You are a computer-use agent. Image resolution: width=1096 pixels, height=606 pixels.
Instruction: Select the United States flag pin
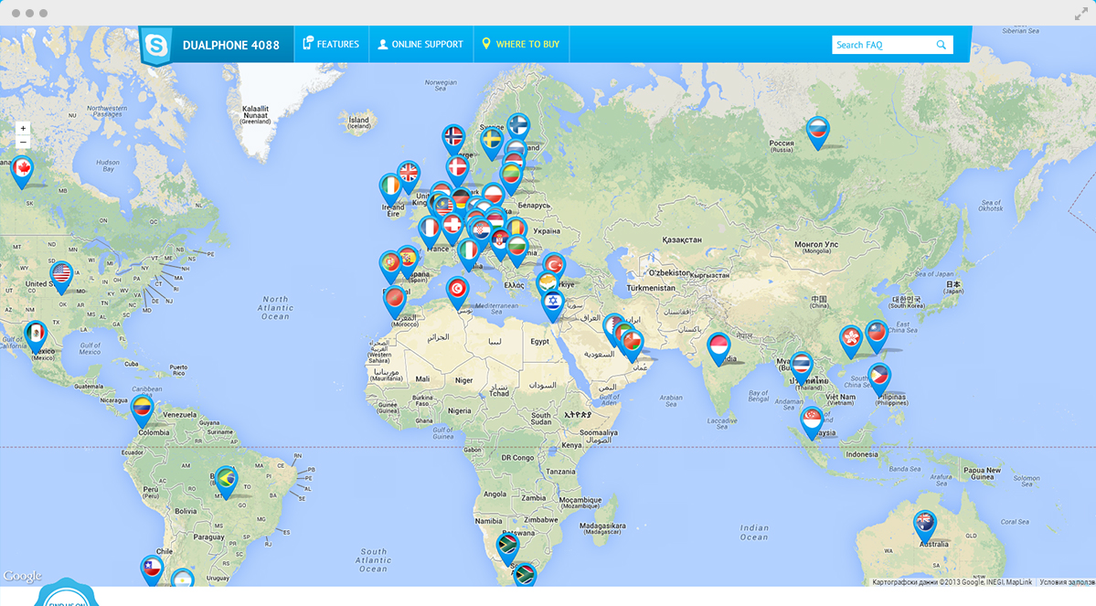coord(61,277)
